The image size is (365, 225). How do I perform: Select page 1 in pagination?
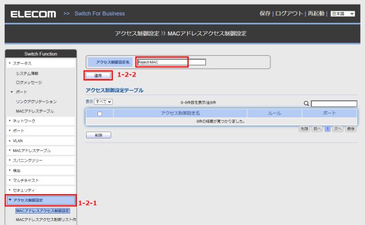point(327,129)
